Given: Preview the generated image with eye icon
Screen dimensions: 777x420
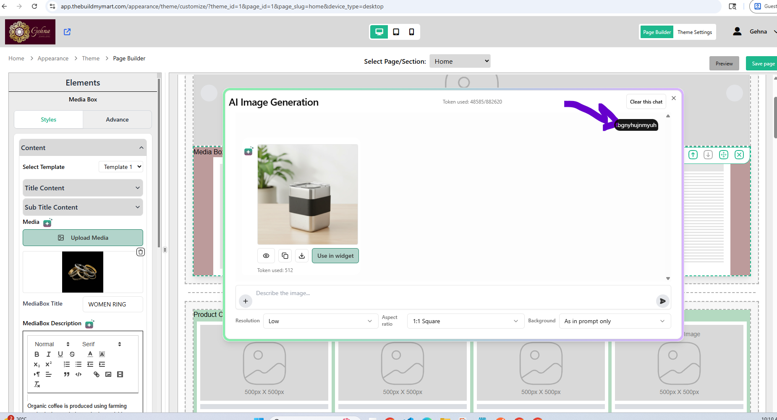Looking at the screenshot, I should (266, 256).
